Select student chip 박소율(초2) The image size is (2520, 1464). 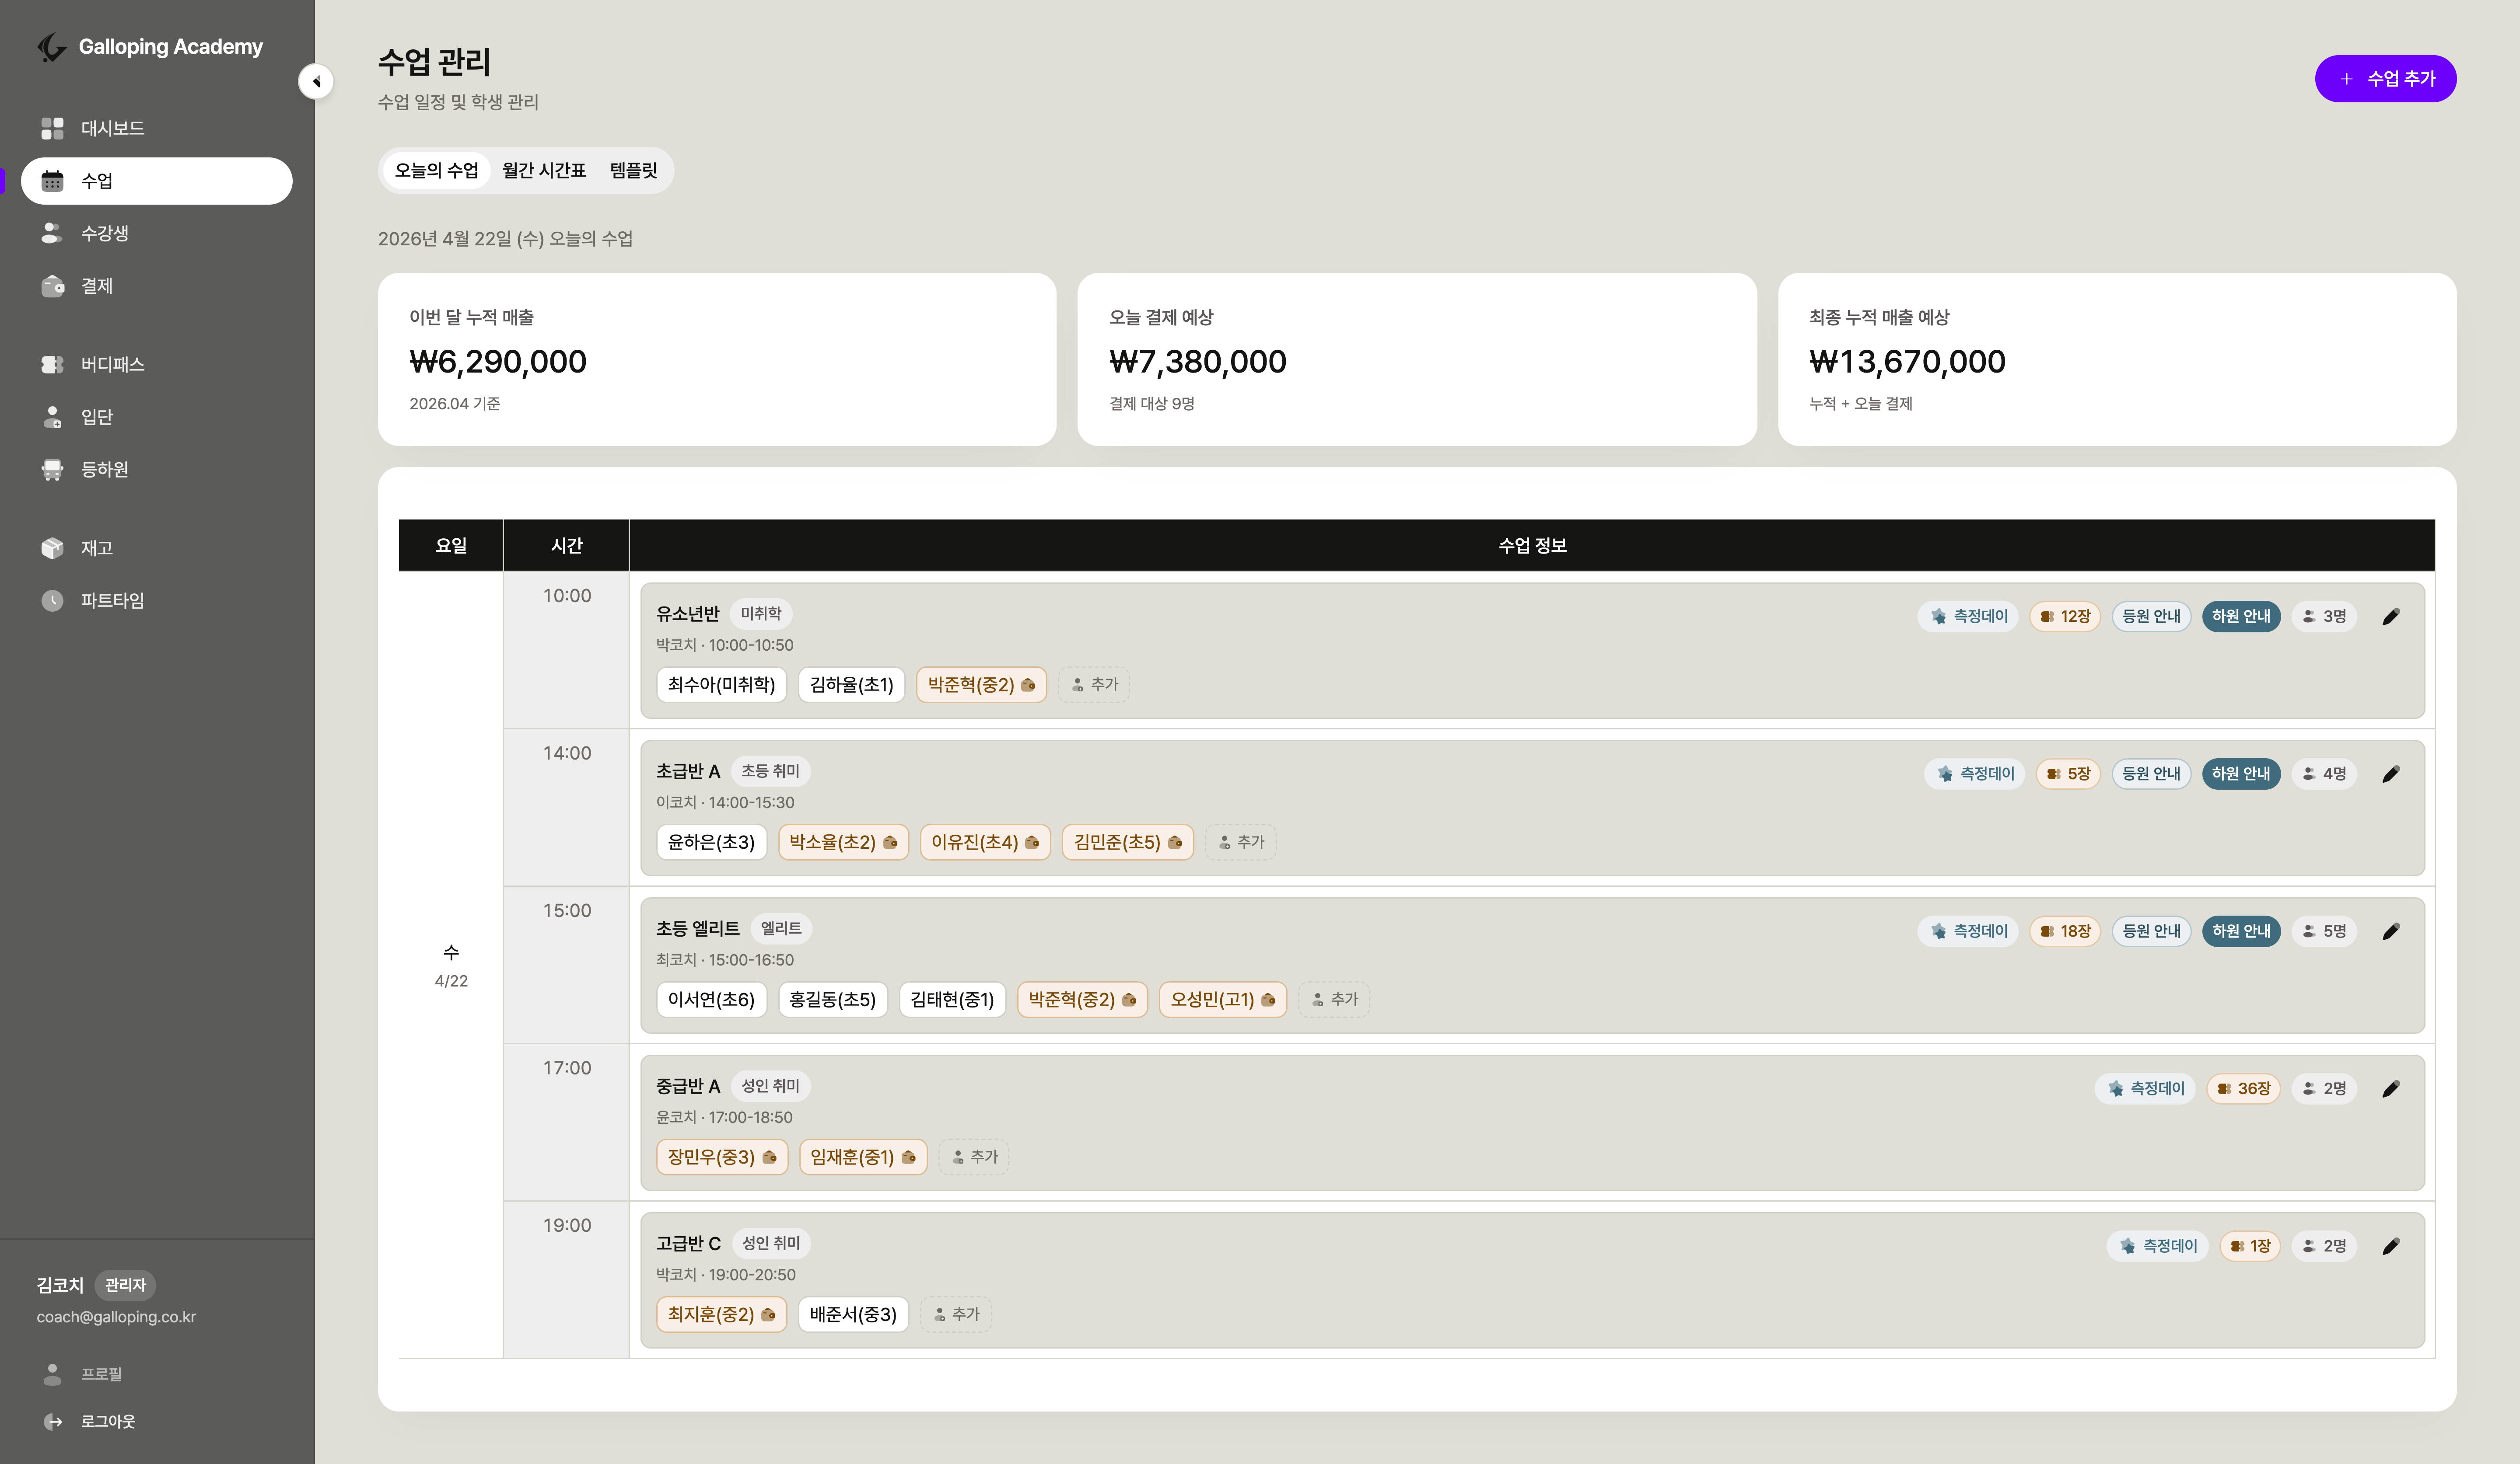[843, 843]
